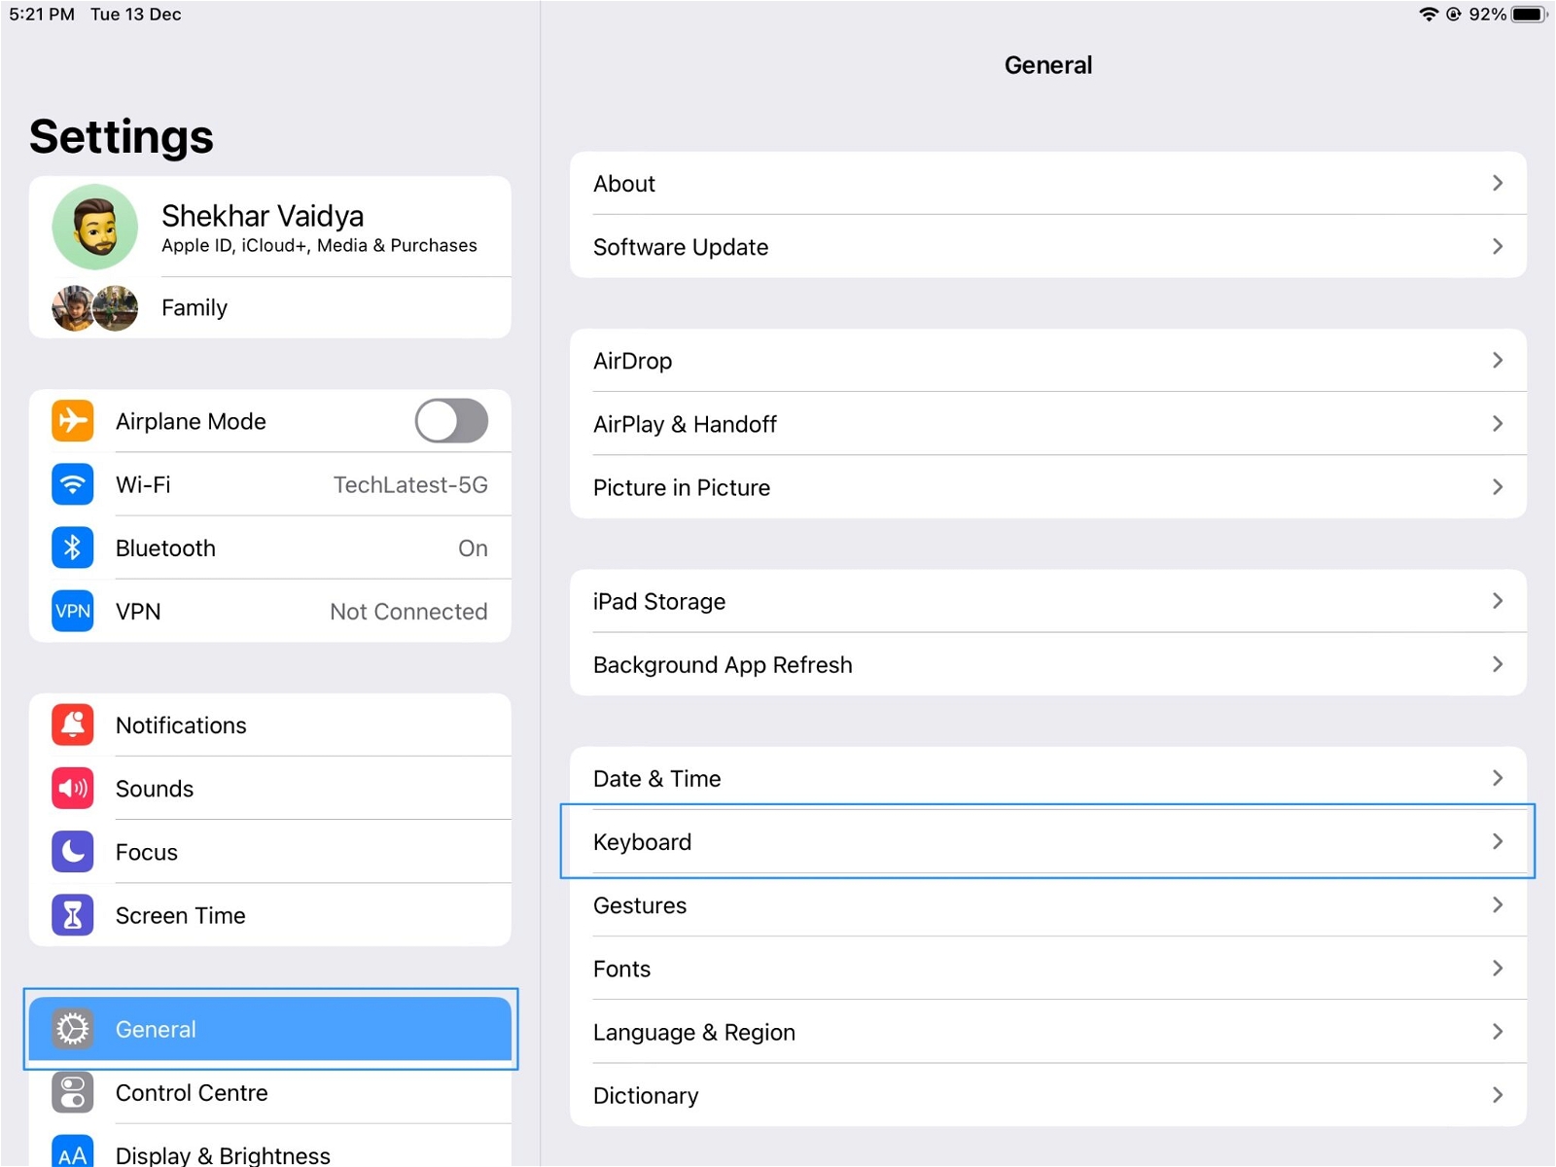Open Notifications settings
Screen dimensions: 1556x1167
point(270,725)
